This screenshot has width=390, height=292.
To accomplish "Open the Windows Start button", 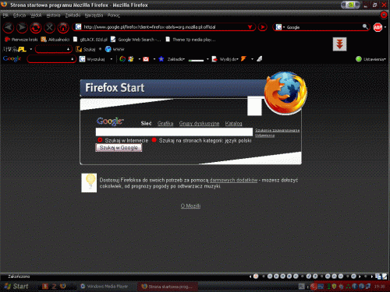I will [x=16, y=287].
